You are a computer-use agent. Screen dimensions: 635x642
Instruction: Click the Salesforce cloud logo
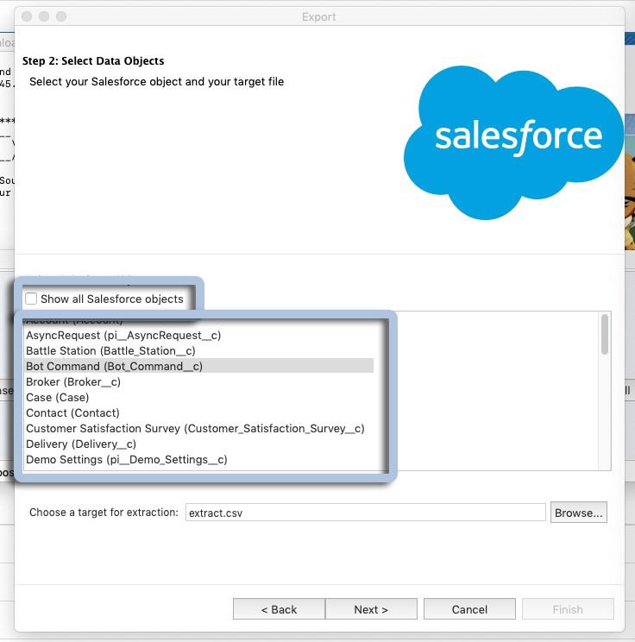point(518,138)
